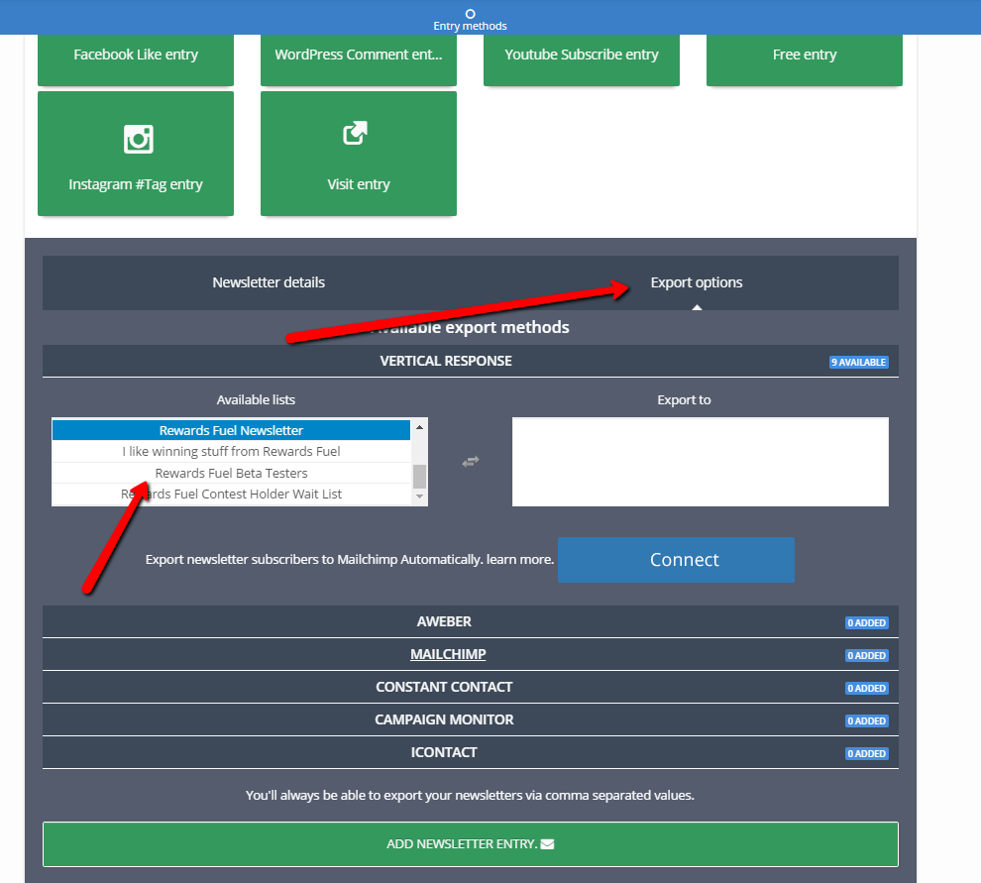Click the 0 Added badge beside AWeber
Screen dimensions: 981x883
(x=866, y=622)
